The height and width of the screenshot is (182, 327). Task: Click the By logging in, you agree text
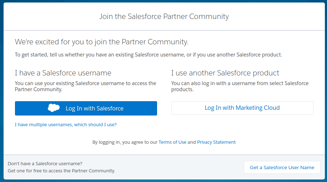(x=125, y=142)
